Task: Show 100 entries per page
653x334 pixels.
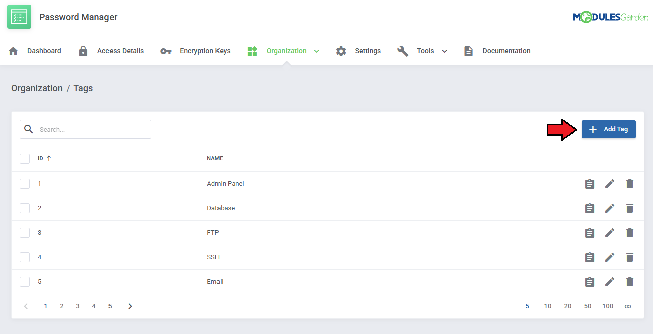Action: pos(608,306)
